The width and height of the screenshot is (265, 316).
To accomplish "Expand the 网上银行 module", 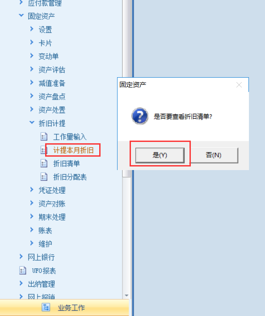I will tap(21, 257).
